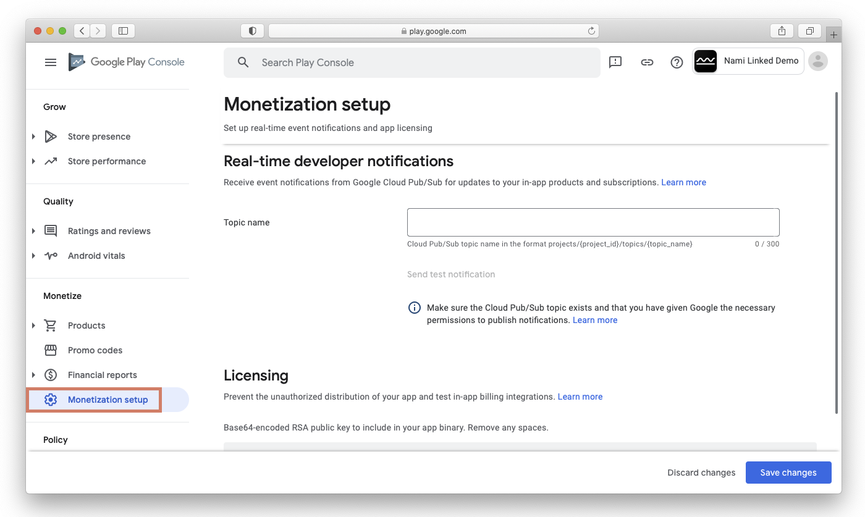Click the copy link icon

click(647, 62)
